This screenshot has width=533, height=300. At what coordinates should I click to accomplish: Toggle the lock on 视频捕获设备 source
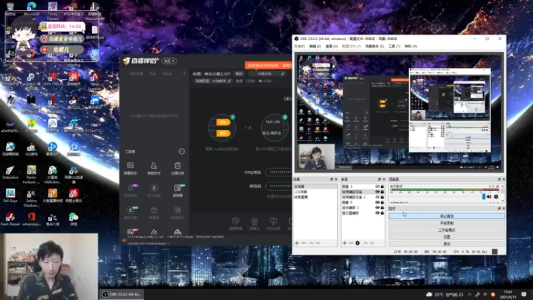pyautogui.click(x=382, y=192)
